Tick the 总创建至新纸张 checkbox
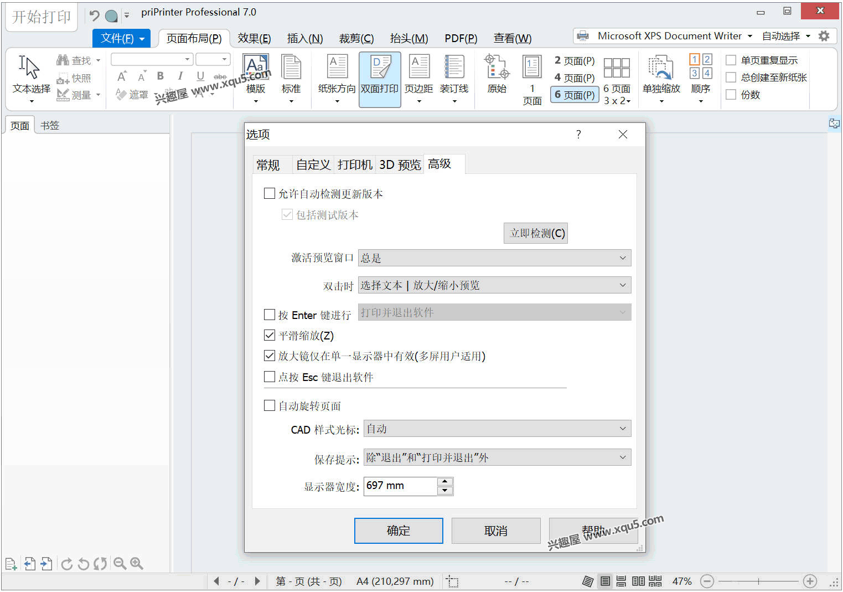The image size is (843, 592). point(731,77)
